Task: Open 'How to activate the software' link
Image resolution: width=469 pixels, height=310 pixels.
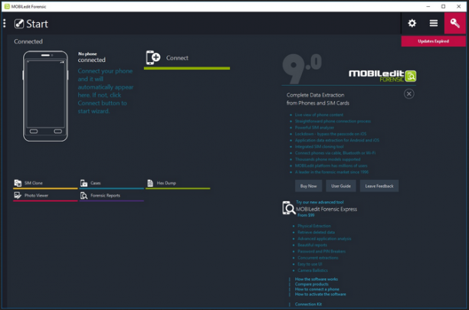Action: pyautogui.click(x=320, y=295)
